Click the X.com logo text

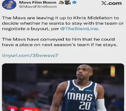(111, 3)
